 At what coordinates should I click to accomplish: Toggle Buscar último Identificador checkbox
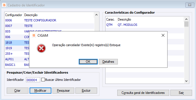pos(43,80)
